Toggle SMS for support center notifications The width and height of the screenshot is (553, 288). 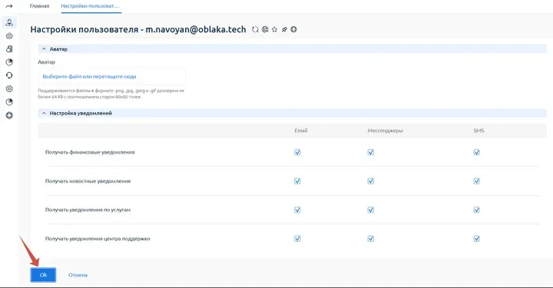point(476,239)
